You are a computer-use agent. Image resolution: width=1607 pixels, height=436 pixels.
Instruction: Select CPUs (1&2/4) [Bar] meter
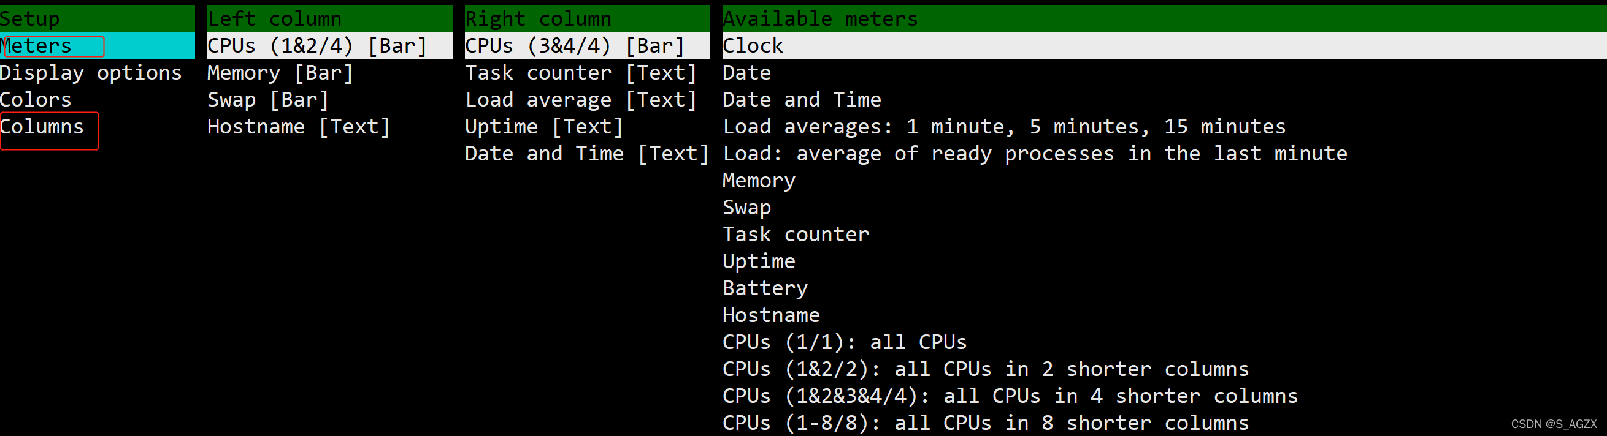coord(329,45)
